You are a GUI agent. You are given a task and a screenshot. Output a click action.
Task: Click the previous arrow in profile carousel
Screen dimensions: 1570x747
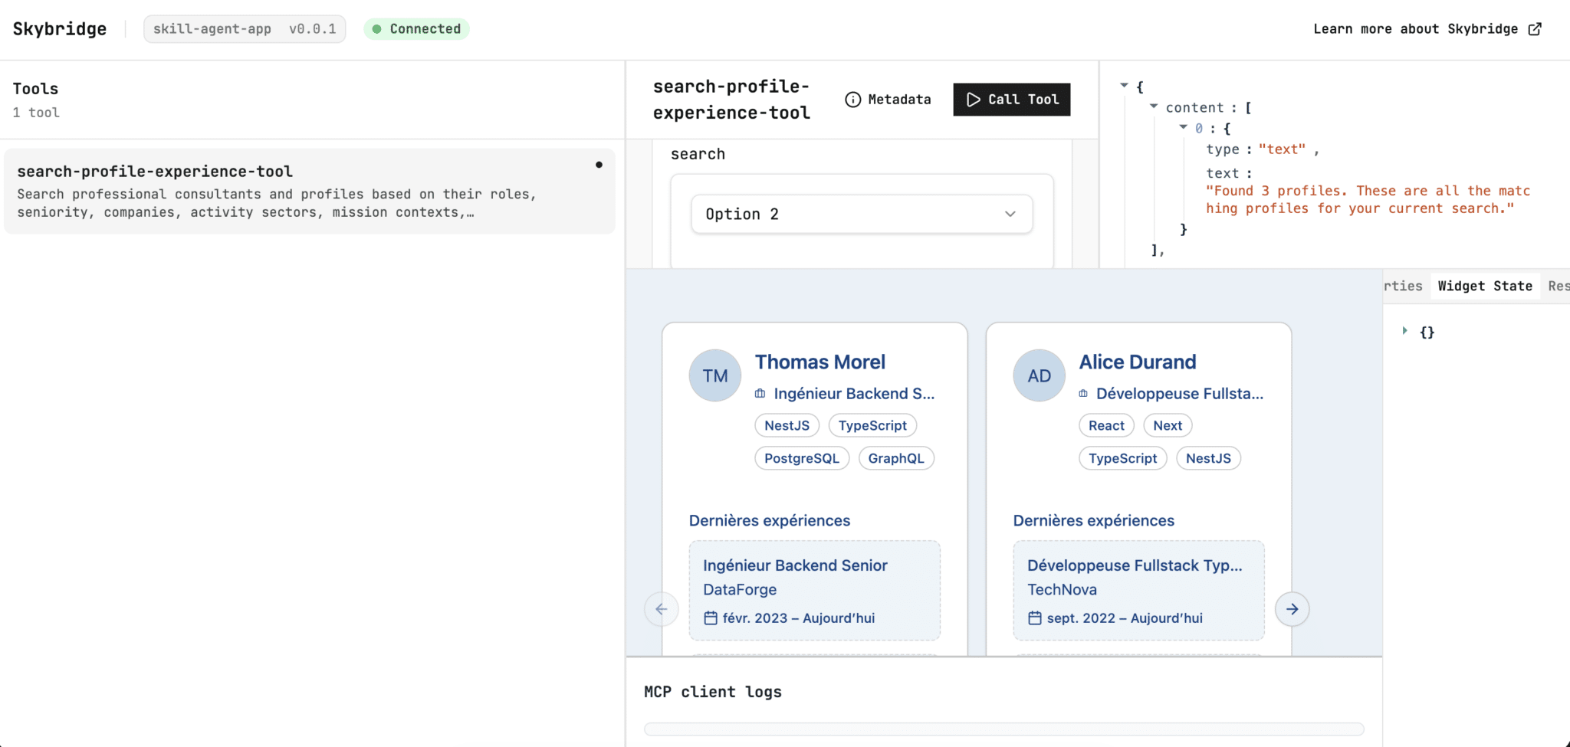coord(661,609)
